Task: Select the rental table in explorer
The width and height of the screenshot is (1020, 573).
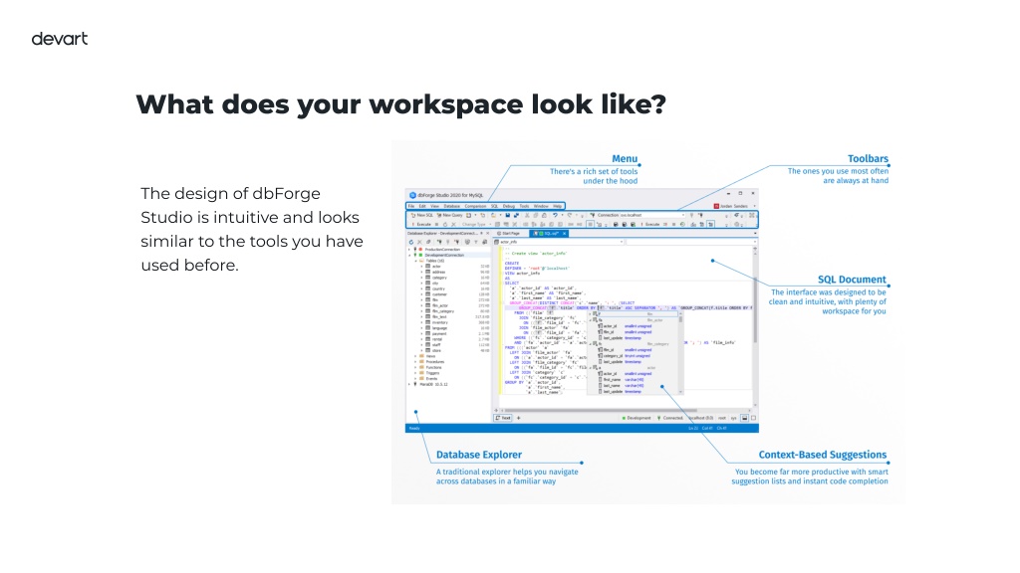Action: coord(437,339)
